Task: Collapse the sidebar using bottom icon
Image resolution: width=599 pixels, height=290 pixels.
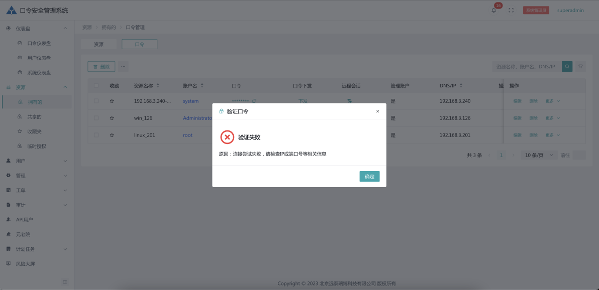Action: [65, 282]
